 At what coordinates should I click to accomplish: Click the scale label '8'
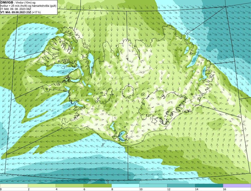tap(112, 189)
